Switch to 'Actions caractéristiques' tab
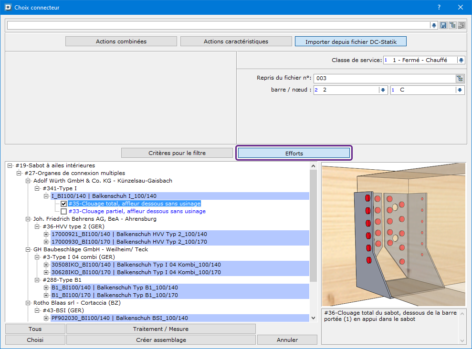 (236, 41)
